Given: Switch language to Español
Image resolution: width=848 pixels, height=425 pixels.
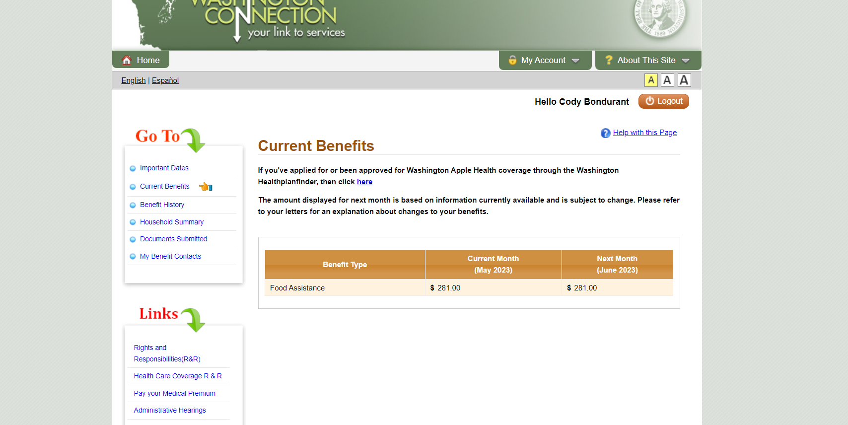Looking at the screenshot, I should point(165,80).
